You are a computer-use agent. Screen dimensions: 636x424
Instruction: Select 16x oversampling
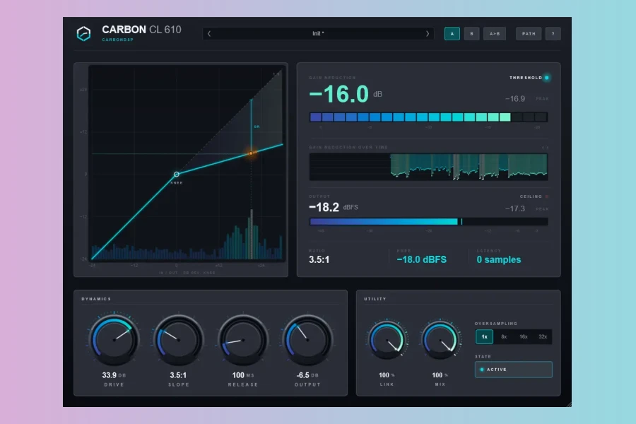click(523, 337)
